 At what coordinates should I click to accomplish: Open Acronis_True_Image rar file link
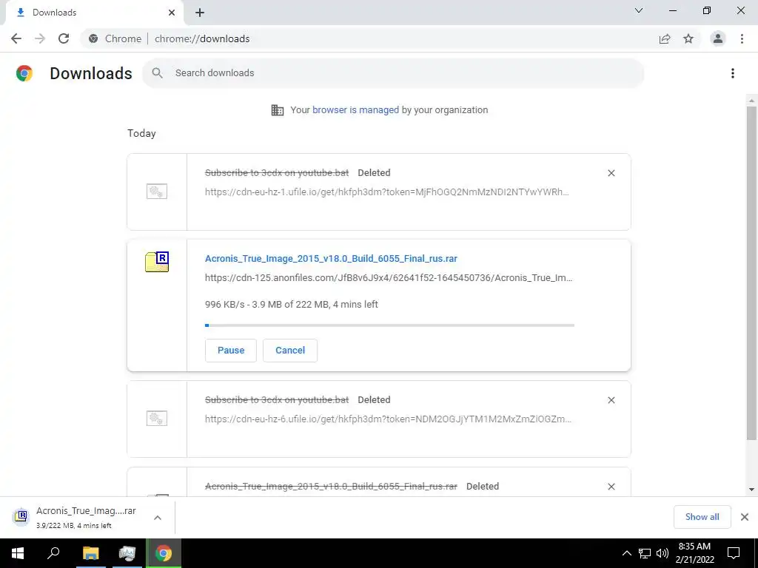(x=331, y=258)
